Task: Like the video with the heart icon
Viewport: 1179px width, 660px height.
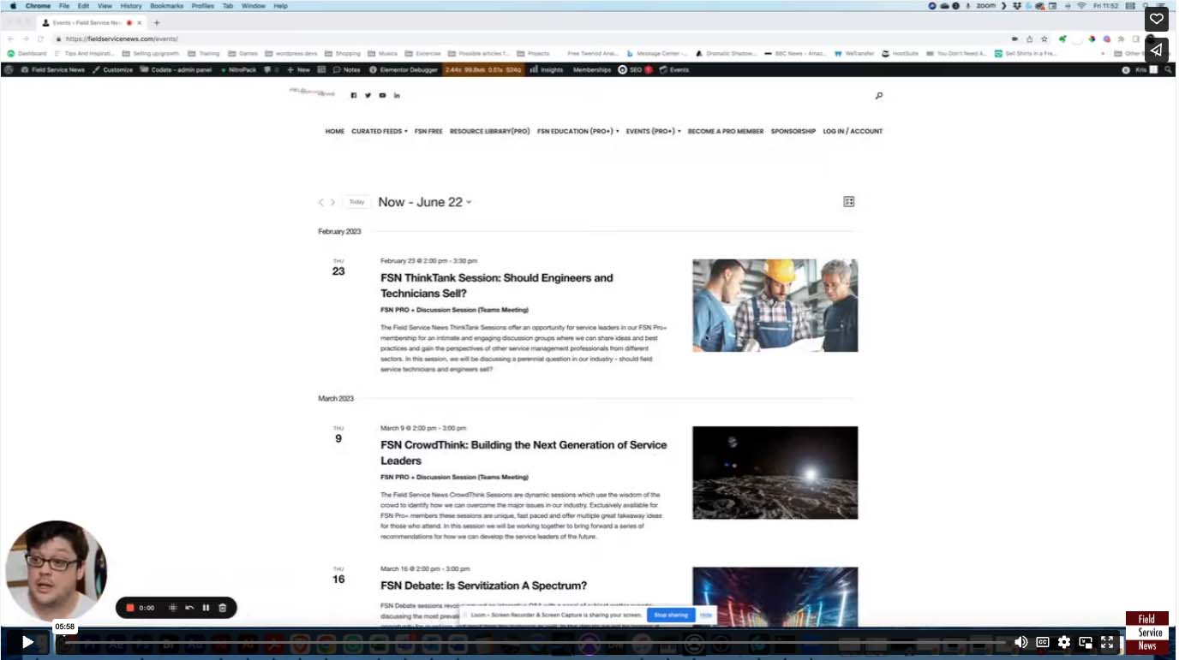Action: [1156, 19]
